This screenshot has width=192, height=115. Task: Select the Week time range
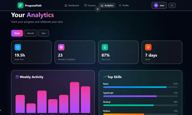[x=17, y=33]
